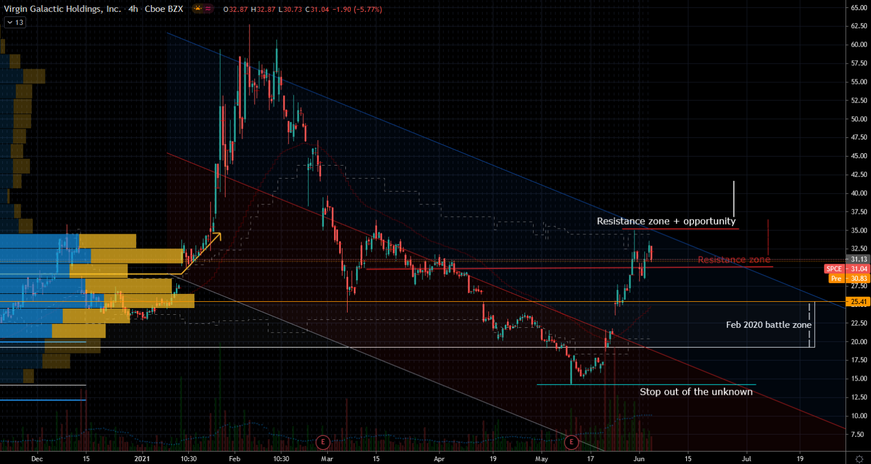The height and width of the screenshot is (464, 871).
Task: Expand the 13 indicators legend
Action: pos(15,22)
